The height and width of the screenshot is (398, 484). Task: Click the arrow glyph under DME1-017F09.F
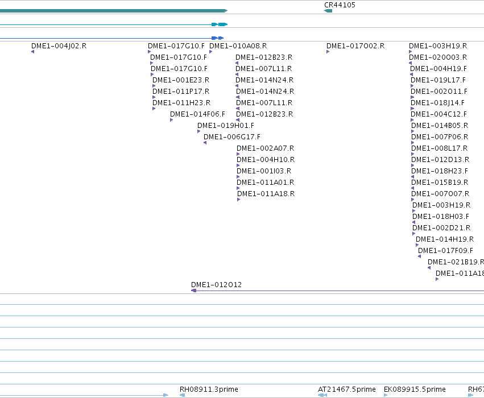click(x=419, y=256)
